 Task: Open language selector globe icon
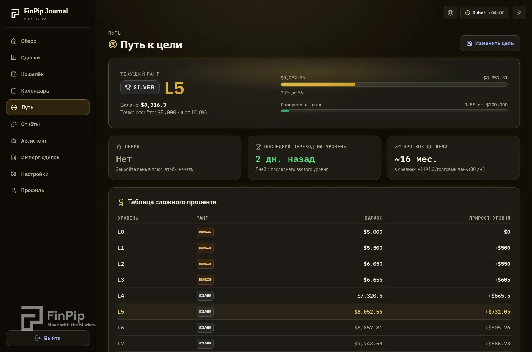[450, 13]
